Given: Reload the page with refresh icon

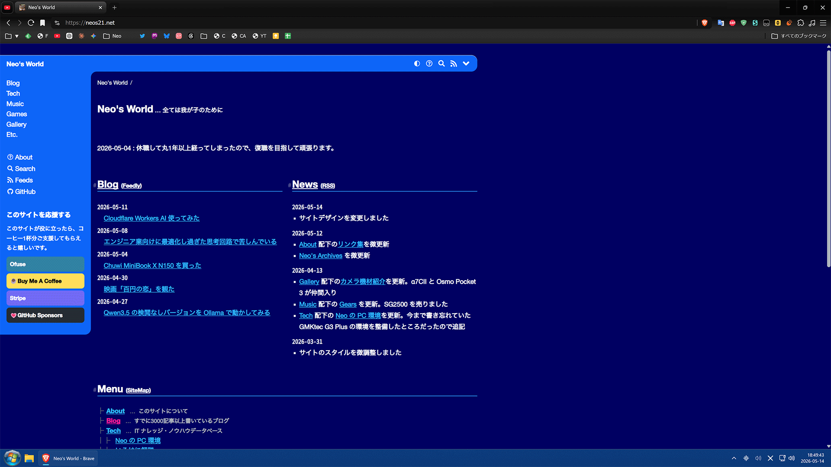Looking at the screenshot, I should click(x=31, y=22).
